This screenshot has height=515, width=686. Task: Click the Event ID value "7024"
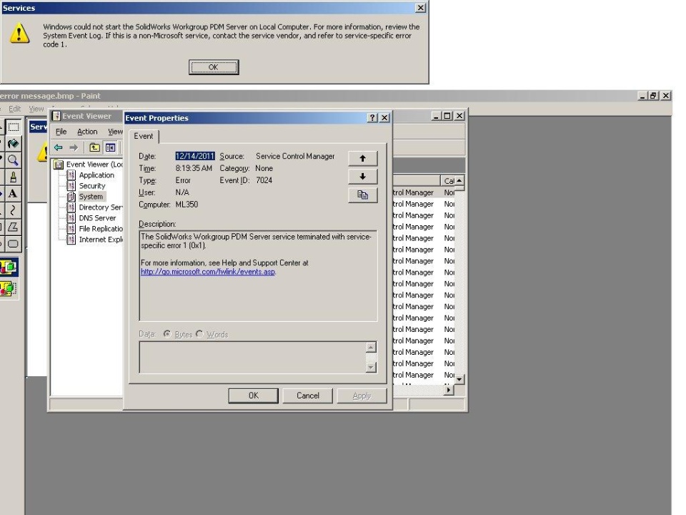click(264, 180)
